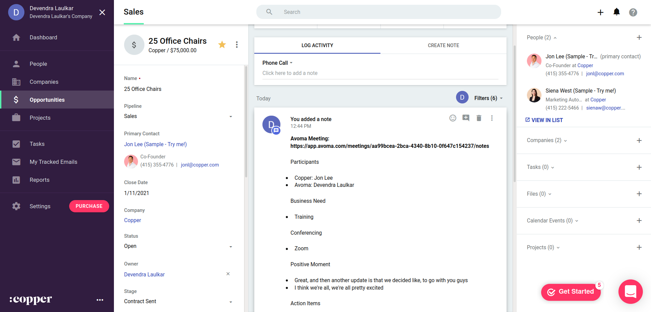Viewport: 651px width, 312px height.
Task: Click the search input field
Action: pos(379,12)
